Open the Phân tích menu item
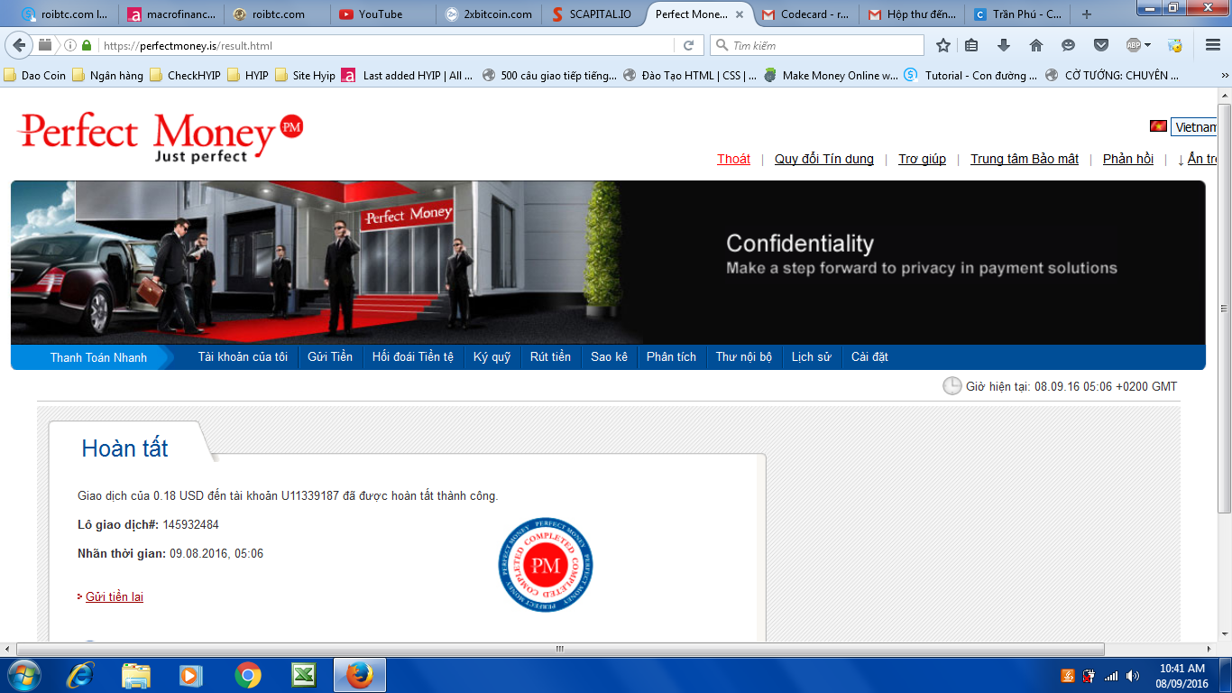This screenshot has height=693, width=1232. 671,357
